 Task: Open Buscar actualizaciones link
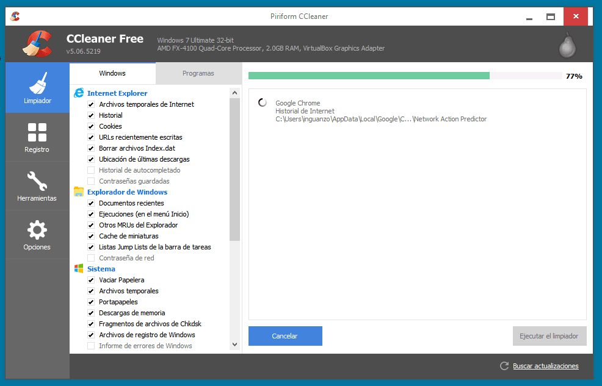tap(545, 366)
